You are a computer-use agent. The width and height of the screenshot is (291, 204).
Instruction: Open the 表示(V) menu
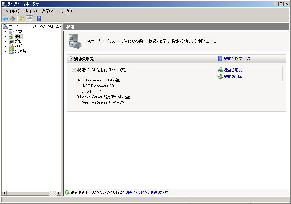pos(48,11)
